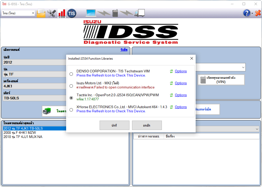Select the รุ่น TF model field
The width and height of the screenshot is (262, 187).
click(x=35, y=74)
